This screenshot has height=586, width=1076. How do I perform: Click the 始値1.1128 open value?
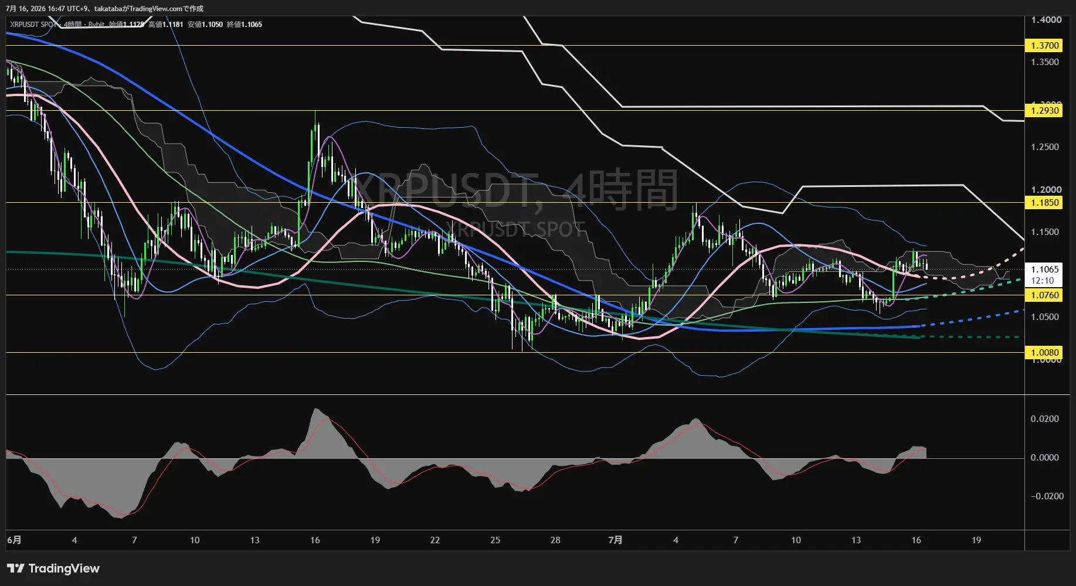click(126, 25)
